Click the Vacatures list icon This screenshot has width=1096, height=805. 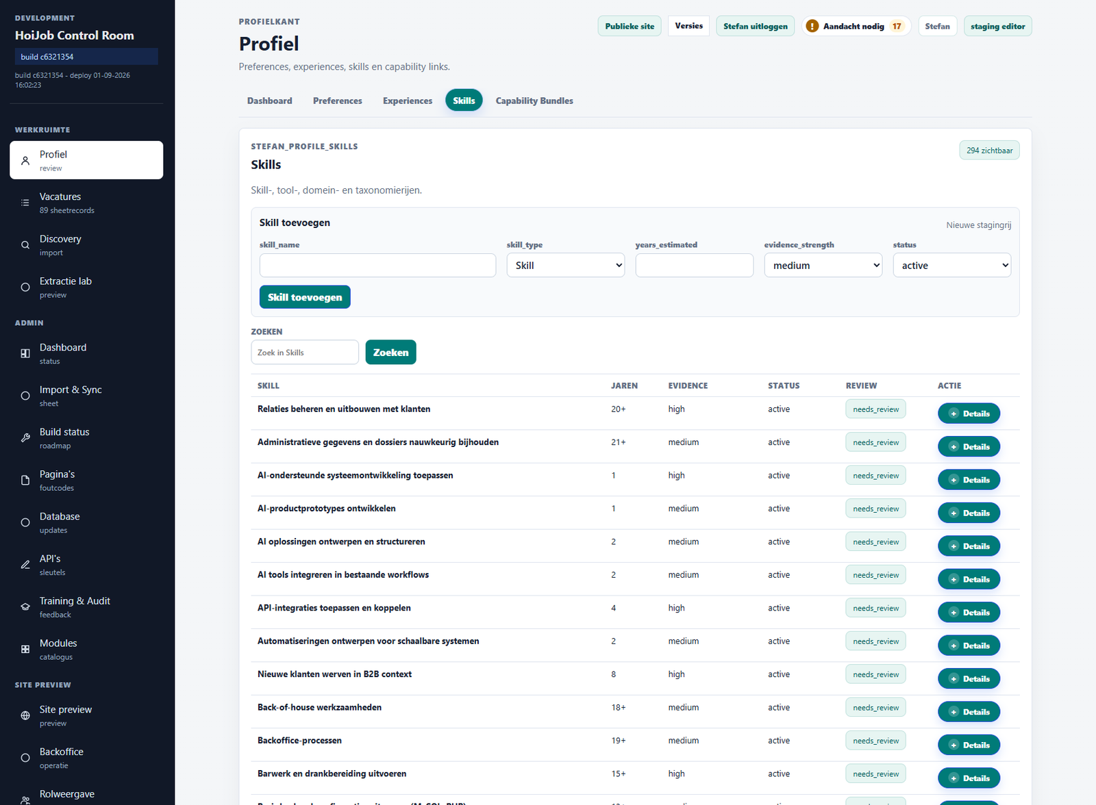tap(25, 203)
